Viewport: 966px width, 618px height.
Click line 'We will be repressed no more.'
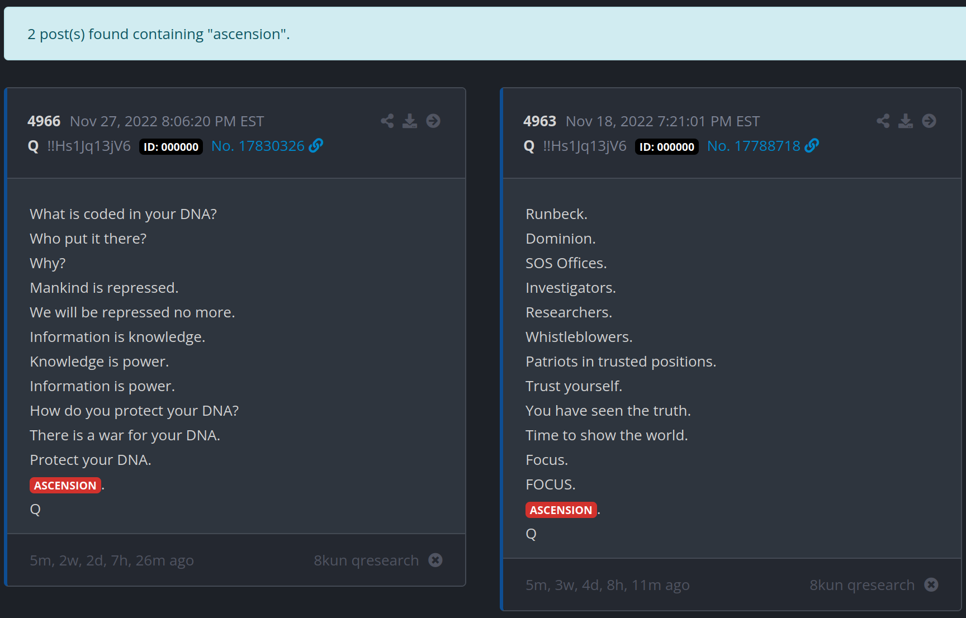[132, 312]
